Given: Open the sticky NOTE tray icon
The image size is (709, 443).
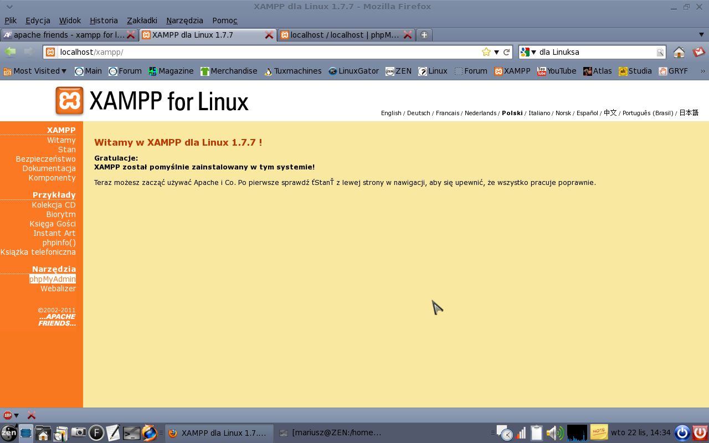Looking at the screenshot, I should [x=599, y=432].
